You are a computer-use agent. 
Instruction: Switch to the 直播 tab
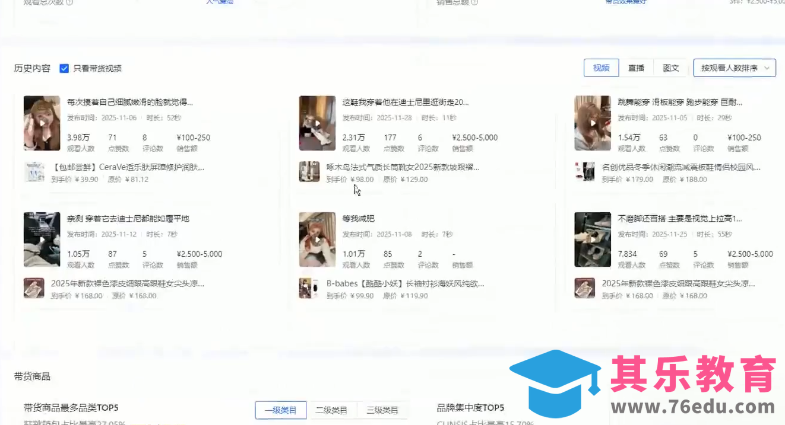tap(636, 68)
